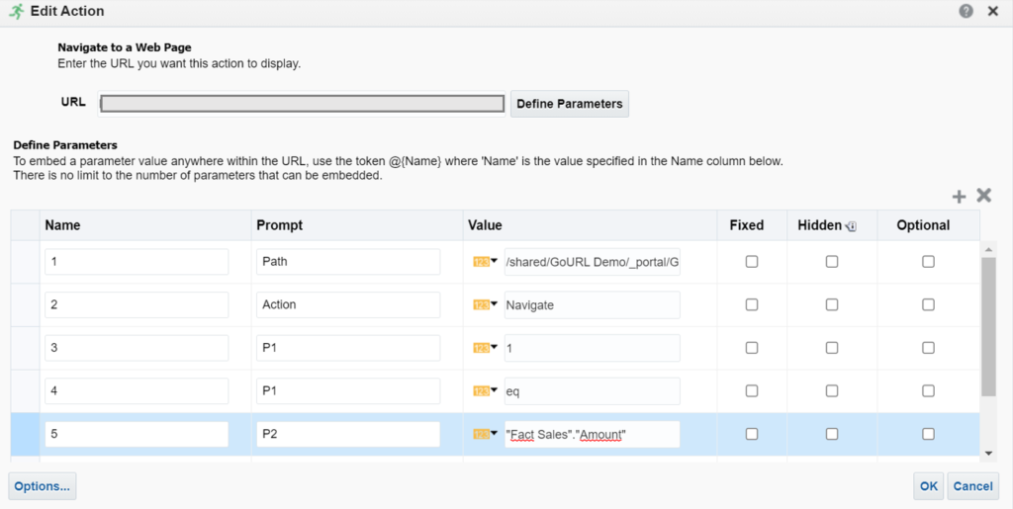The height and width of the screenshot is (509, 1013).
Task: Check Fixed for parameter 3
Action: point(752,348)
